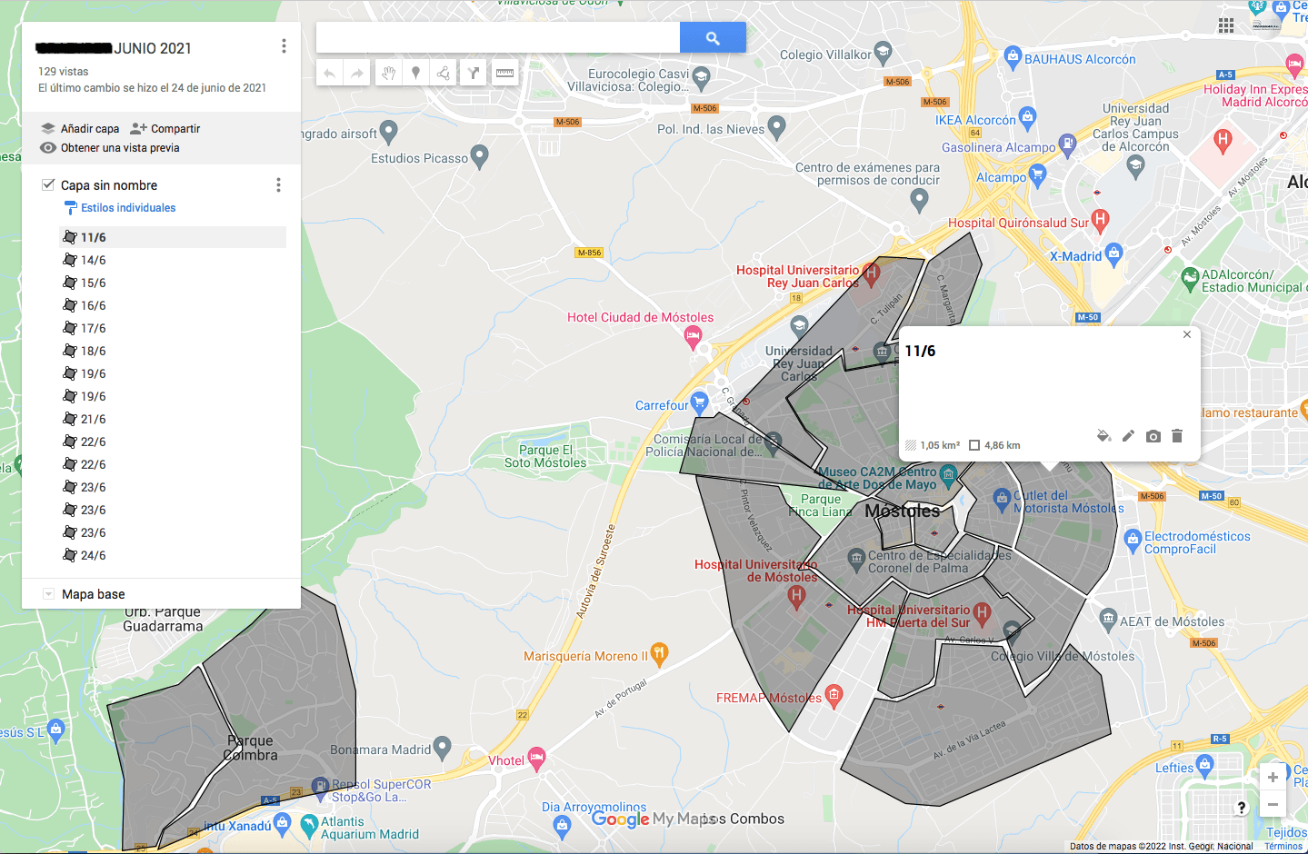Click the Estudios Picasso map pin
1308x854 pixels.
(480, 156)
